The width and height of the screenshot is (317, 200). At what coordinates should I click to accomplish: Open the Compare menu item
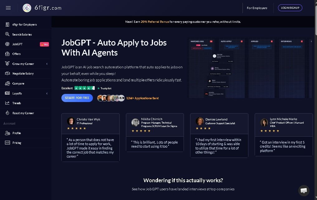(26, 83)
